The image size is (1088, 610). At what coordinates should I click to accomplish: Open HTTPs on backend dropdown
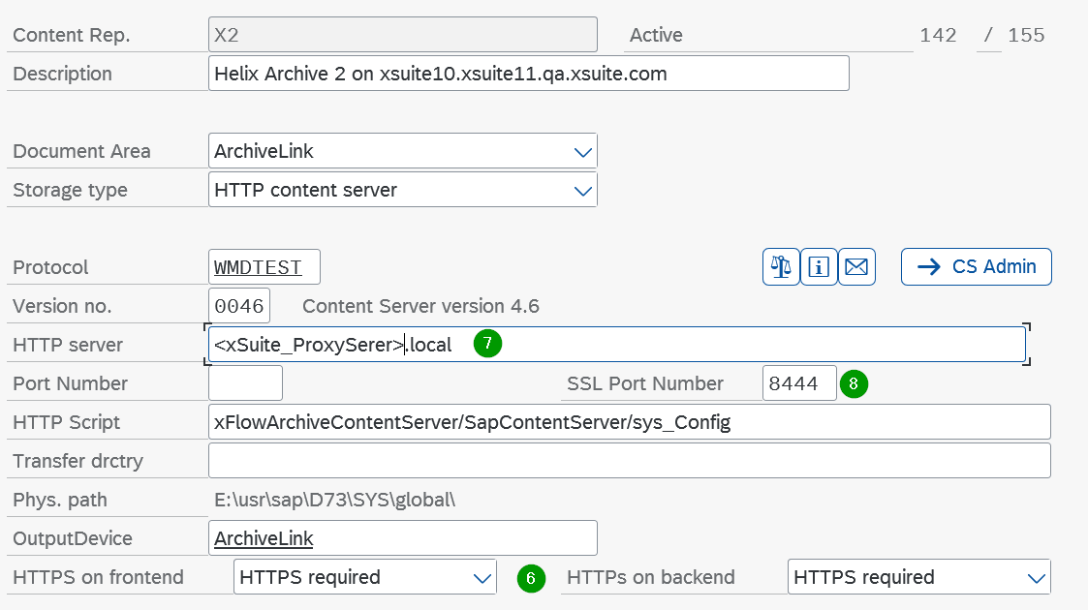click(x=1036, y=578)
